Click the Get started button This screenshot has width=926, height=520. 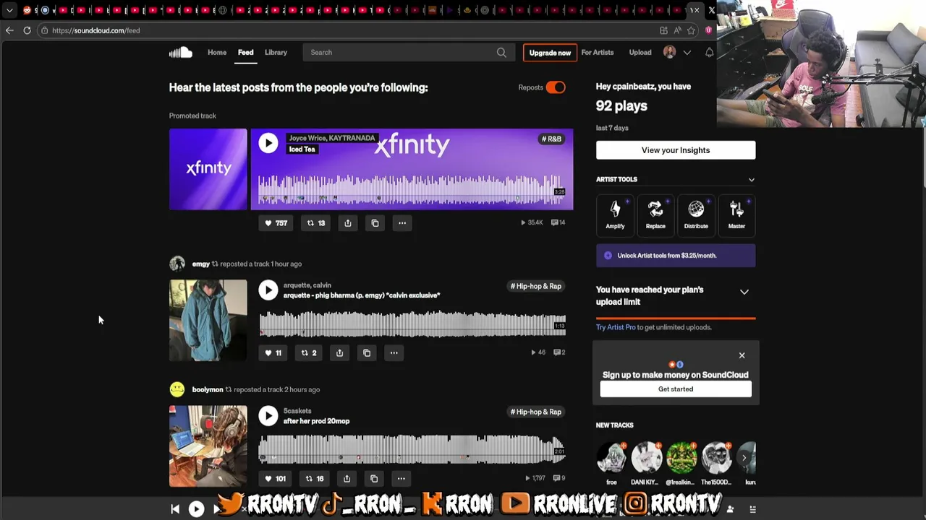(676, 389)
